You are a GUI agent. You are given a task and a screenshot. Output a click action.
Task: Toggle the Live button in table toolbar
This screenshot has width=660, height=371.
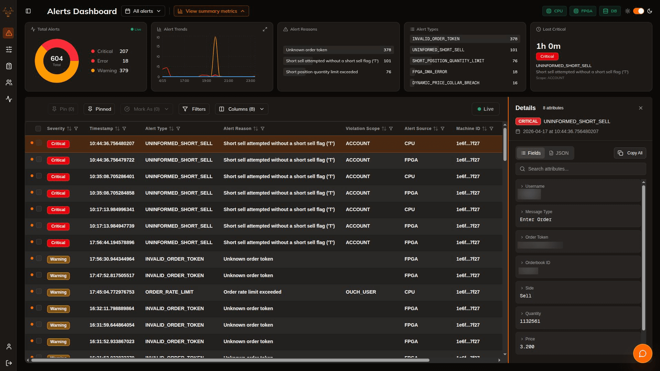click(486, 109)
